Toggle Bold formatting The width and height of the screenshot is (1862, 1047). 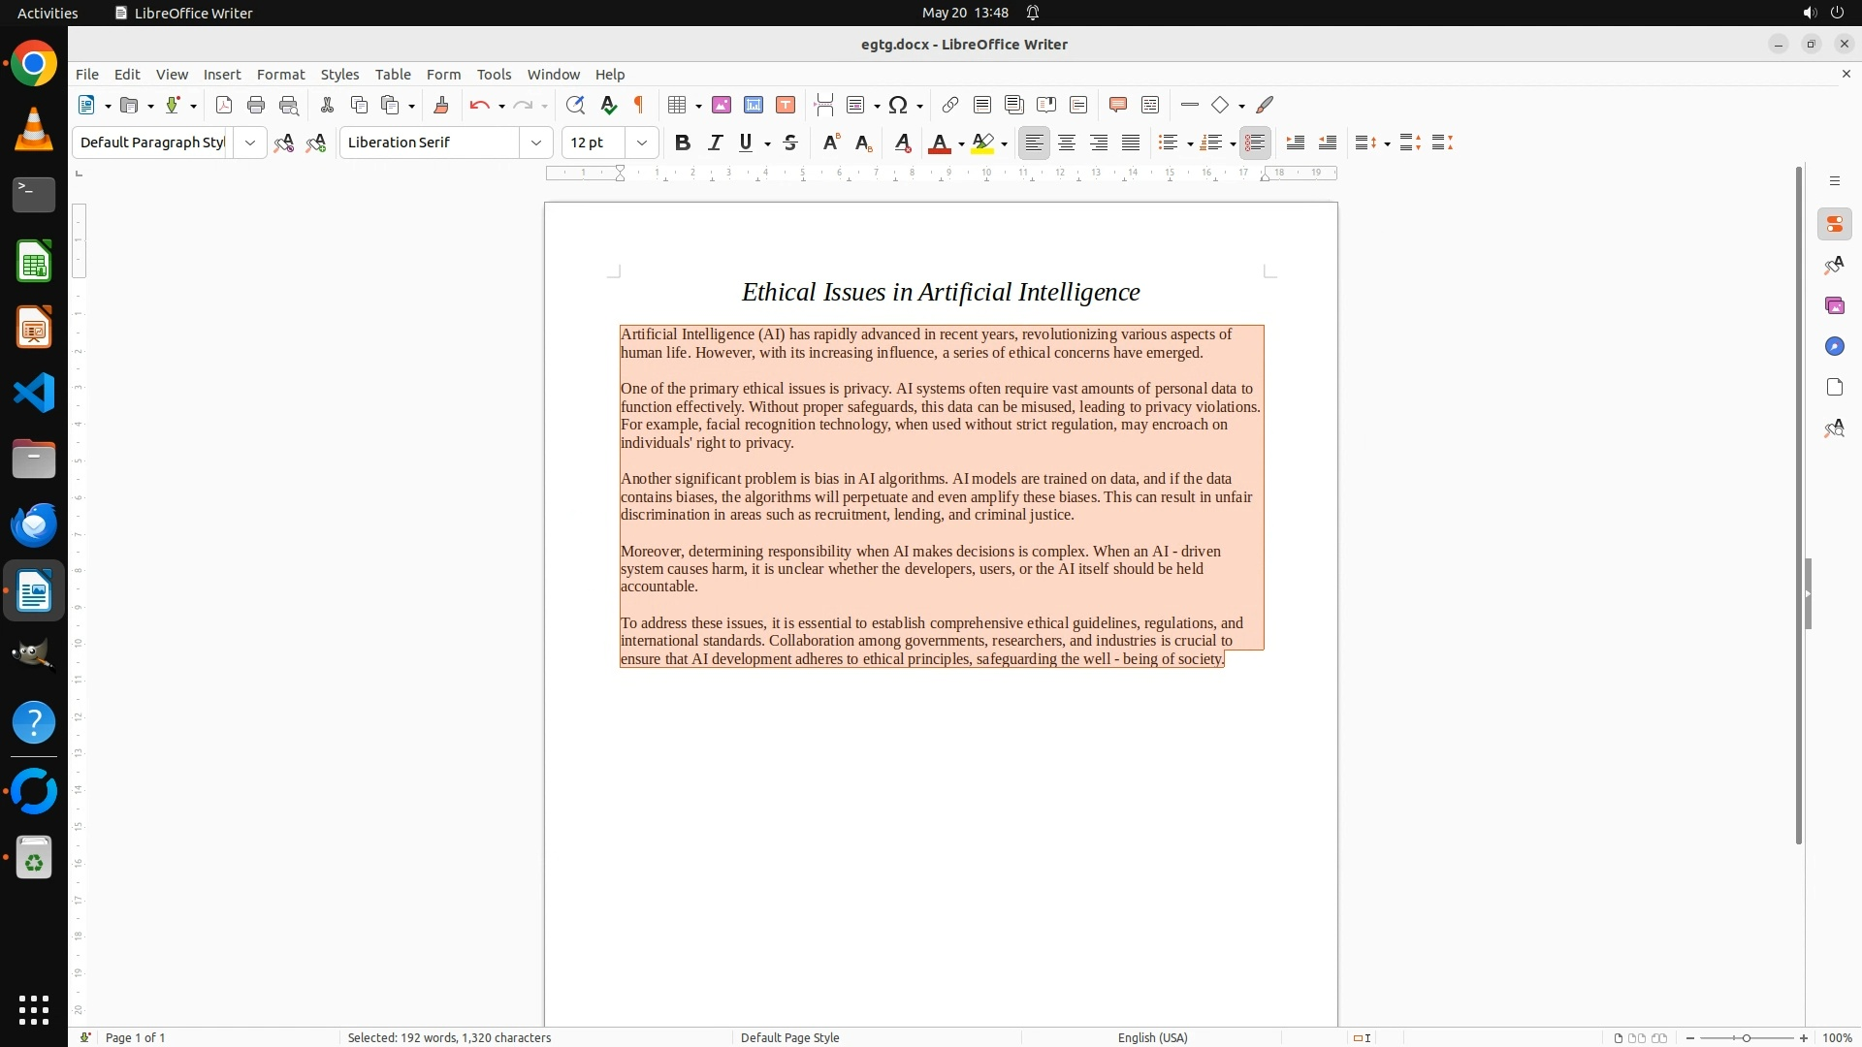[x=683, y=143]
